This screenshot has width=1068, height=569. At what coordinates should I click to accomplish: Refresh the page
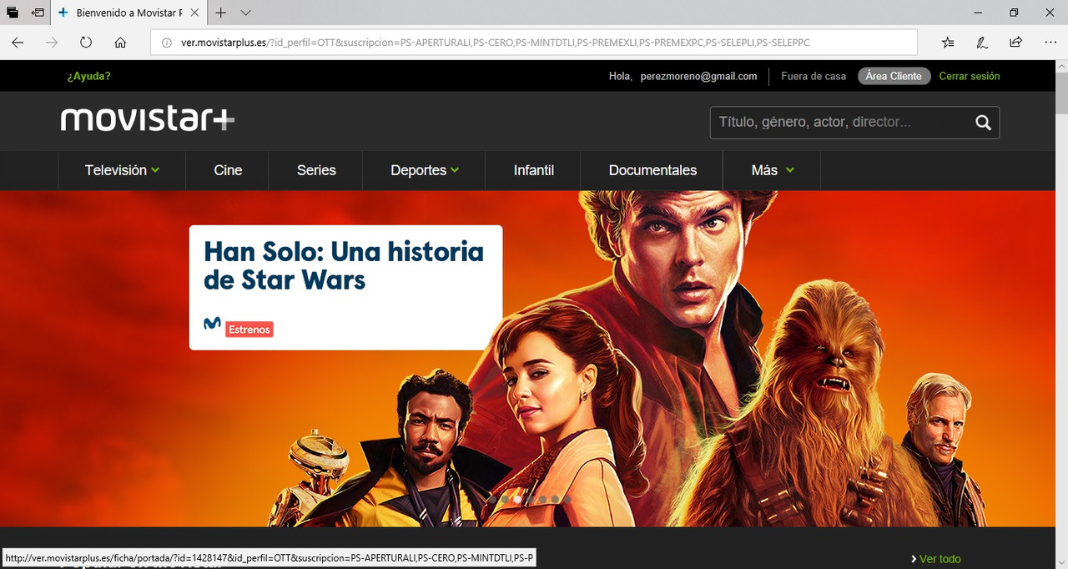(86, 43)
